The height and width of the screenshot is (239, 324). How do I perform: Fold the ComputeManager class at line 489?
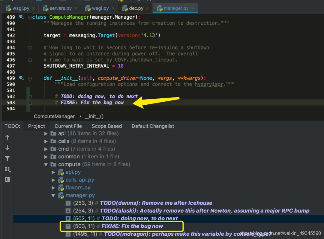30,17
